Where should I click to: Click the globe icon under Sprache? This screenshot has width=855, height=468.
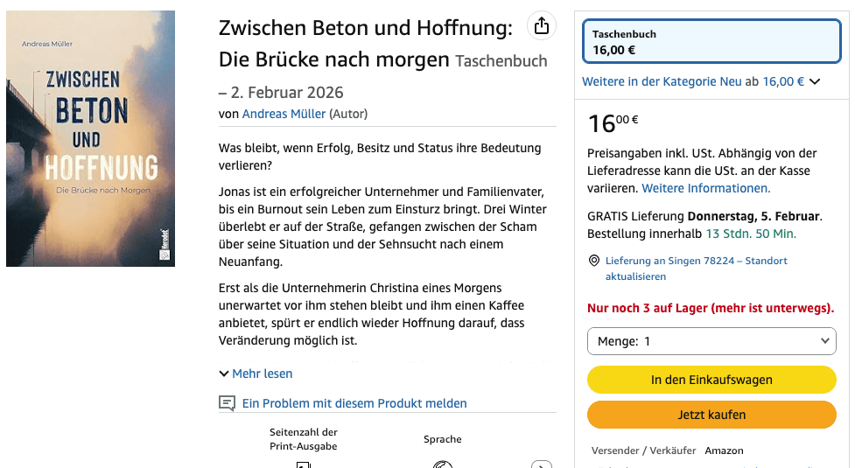point(443,464)
